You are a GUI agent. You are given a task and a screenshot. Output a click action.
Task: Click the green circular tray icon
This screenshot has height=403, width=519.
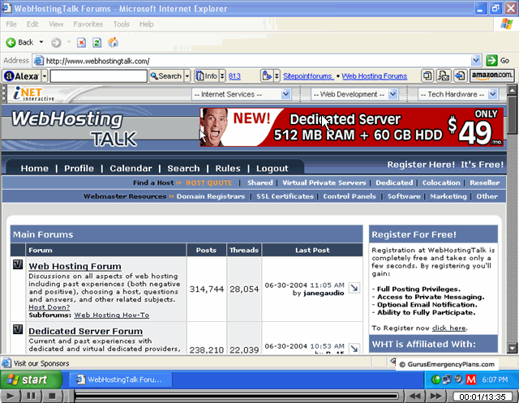point(435,379)
